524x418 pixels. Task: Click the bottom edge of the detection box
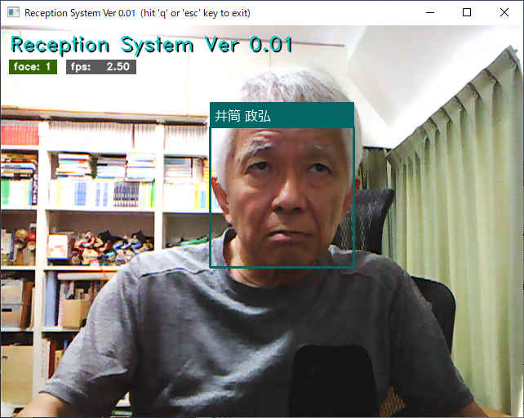[282, 265]
